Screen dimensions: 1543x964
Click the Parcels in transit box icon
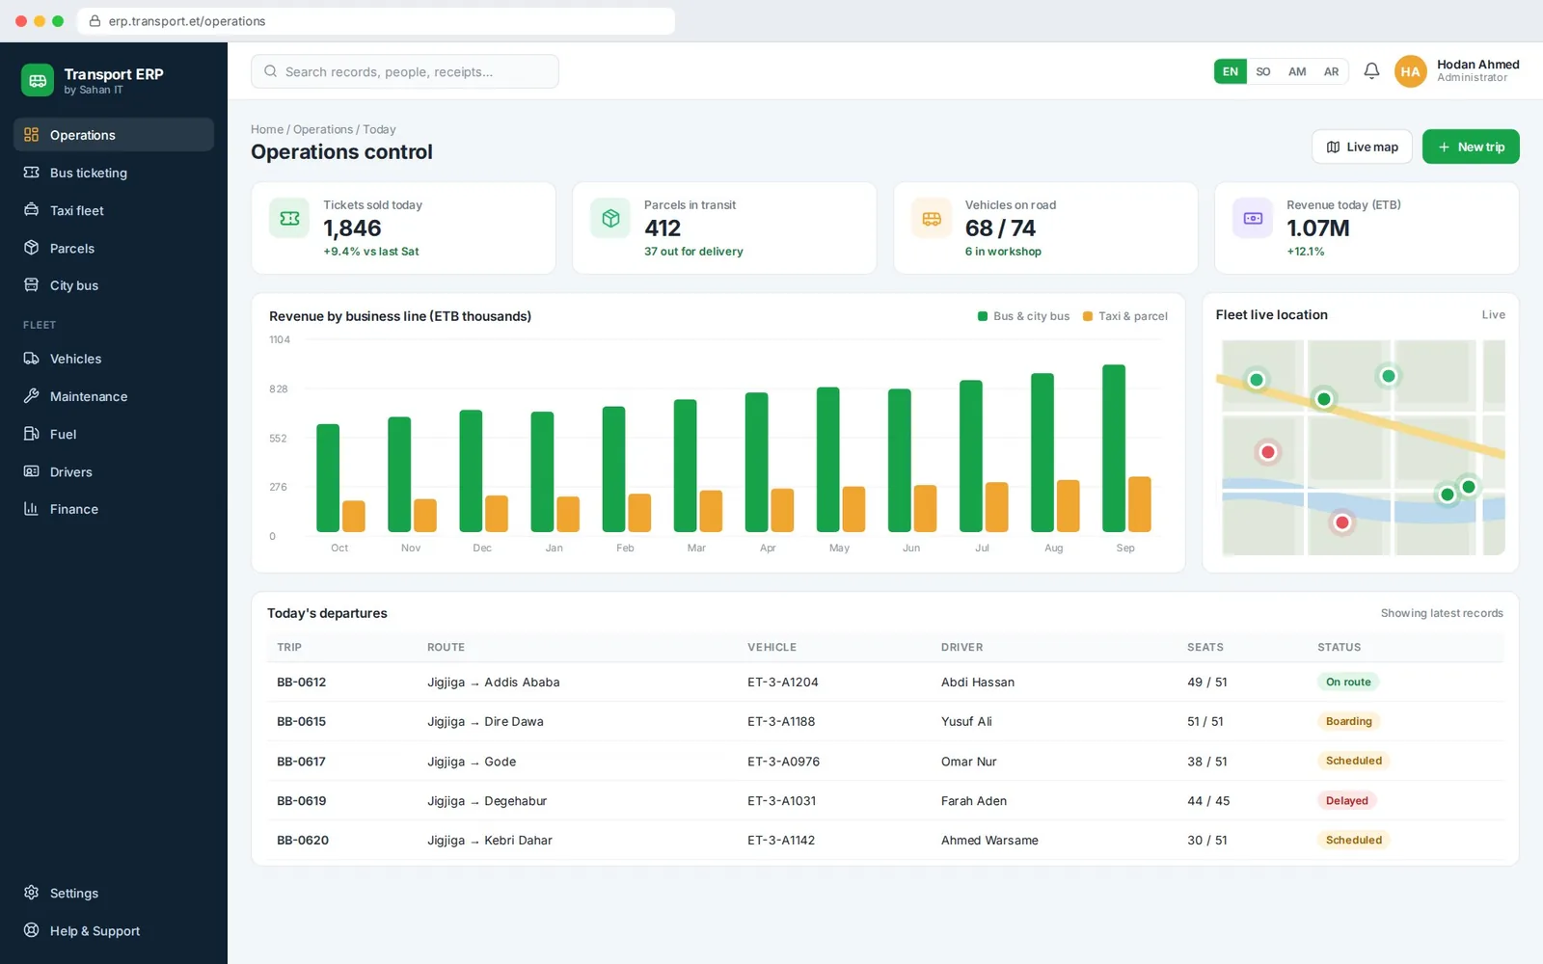coord(610,219)
